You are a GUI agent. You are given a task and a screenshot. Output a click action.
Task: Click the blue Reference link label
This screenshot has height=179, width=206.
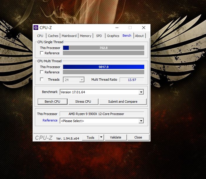pos(50,120)
